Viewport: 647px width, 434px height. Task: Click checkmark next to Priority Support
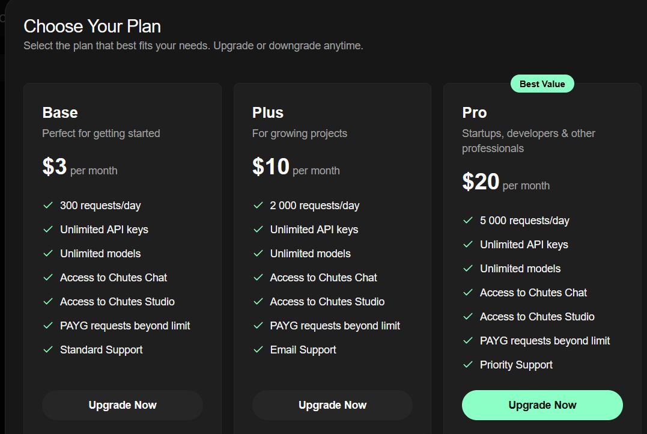(x=468, y=365)
